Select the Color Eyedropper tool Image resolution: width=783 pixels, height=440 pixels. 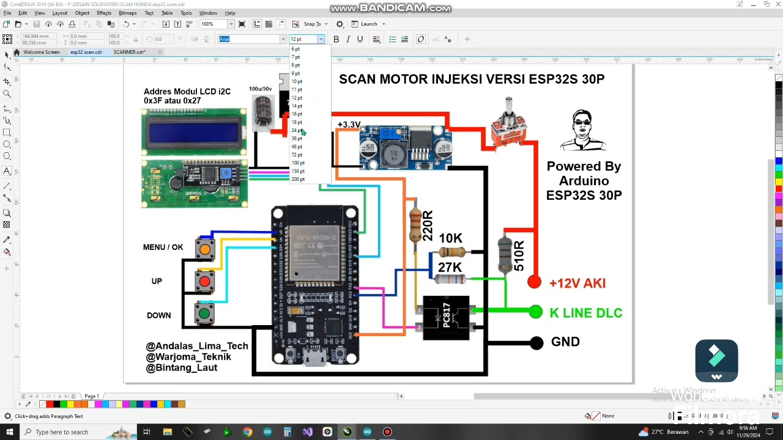[7, 240]
